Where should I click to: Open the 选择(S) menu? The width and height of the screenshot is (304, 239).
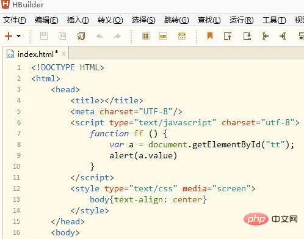143,20
